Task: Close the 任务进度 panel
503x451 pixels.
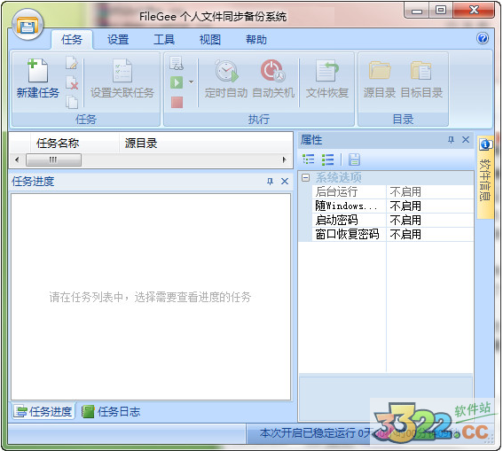Action: click(285, 182)
